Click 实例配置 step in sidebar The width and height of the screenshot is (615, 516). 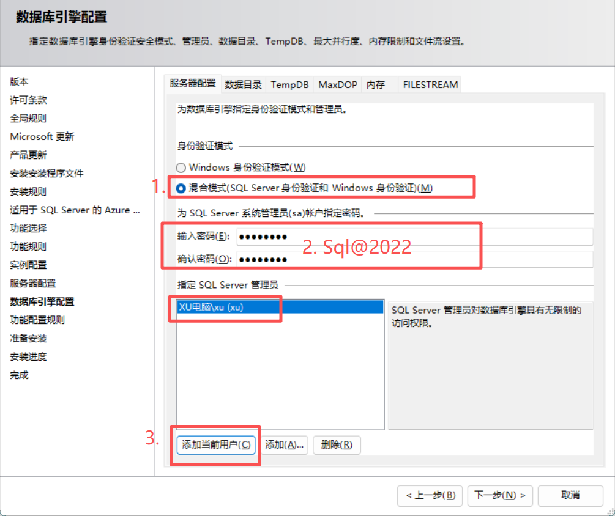[x=28, y=265]
